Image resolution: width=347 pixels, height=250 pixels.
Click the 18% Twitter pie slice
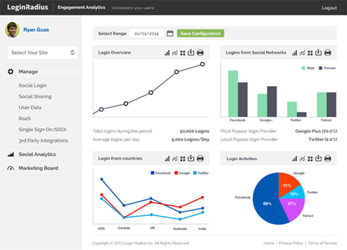click(x=294, y=193)
